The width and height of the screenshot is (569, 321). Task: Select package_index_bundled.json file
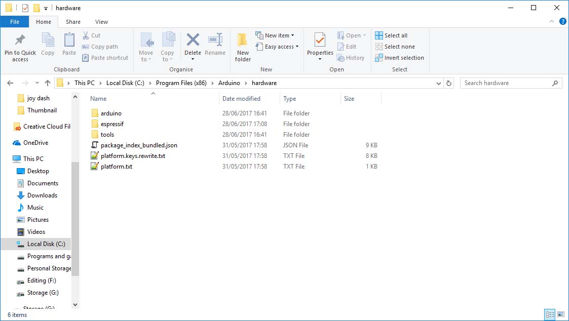click(139, 145)
